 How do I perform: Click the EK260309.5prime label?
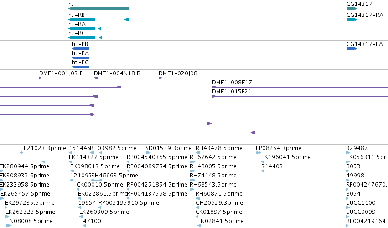pos(104,212)
